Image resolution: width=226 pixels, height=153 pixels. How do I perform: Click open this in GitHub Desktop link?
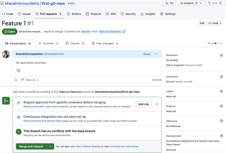pyautogui.click(x=85, y=146)
